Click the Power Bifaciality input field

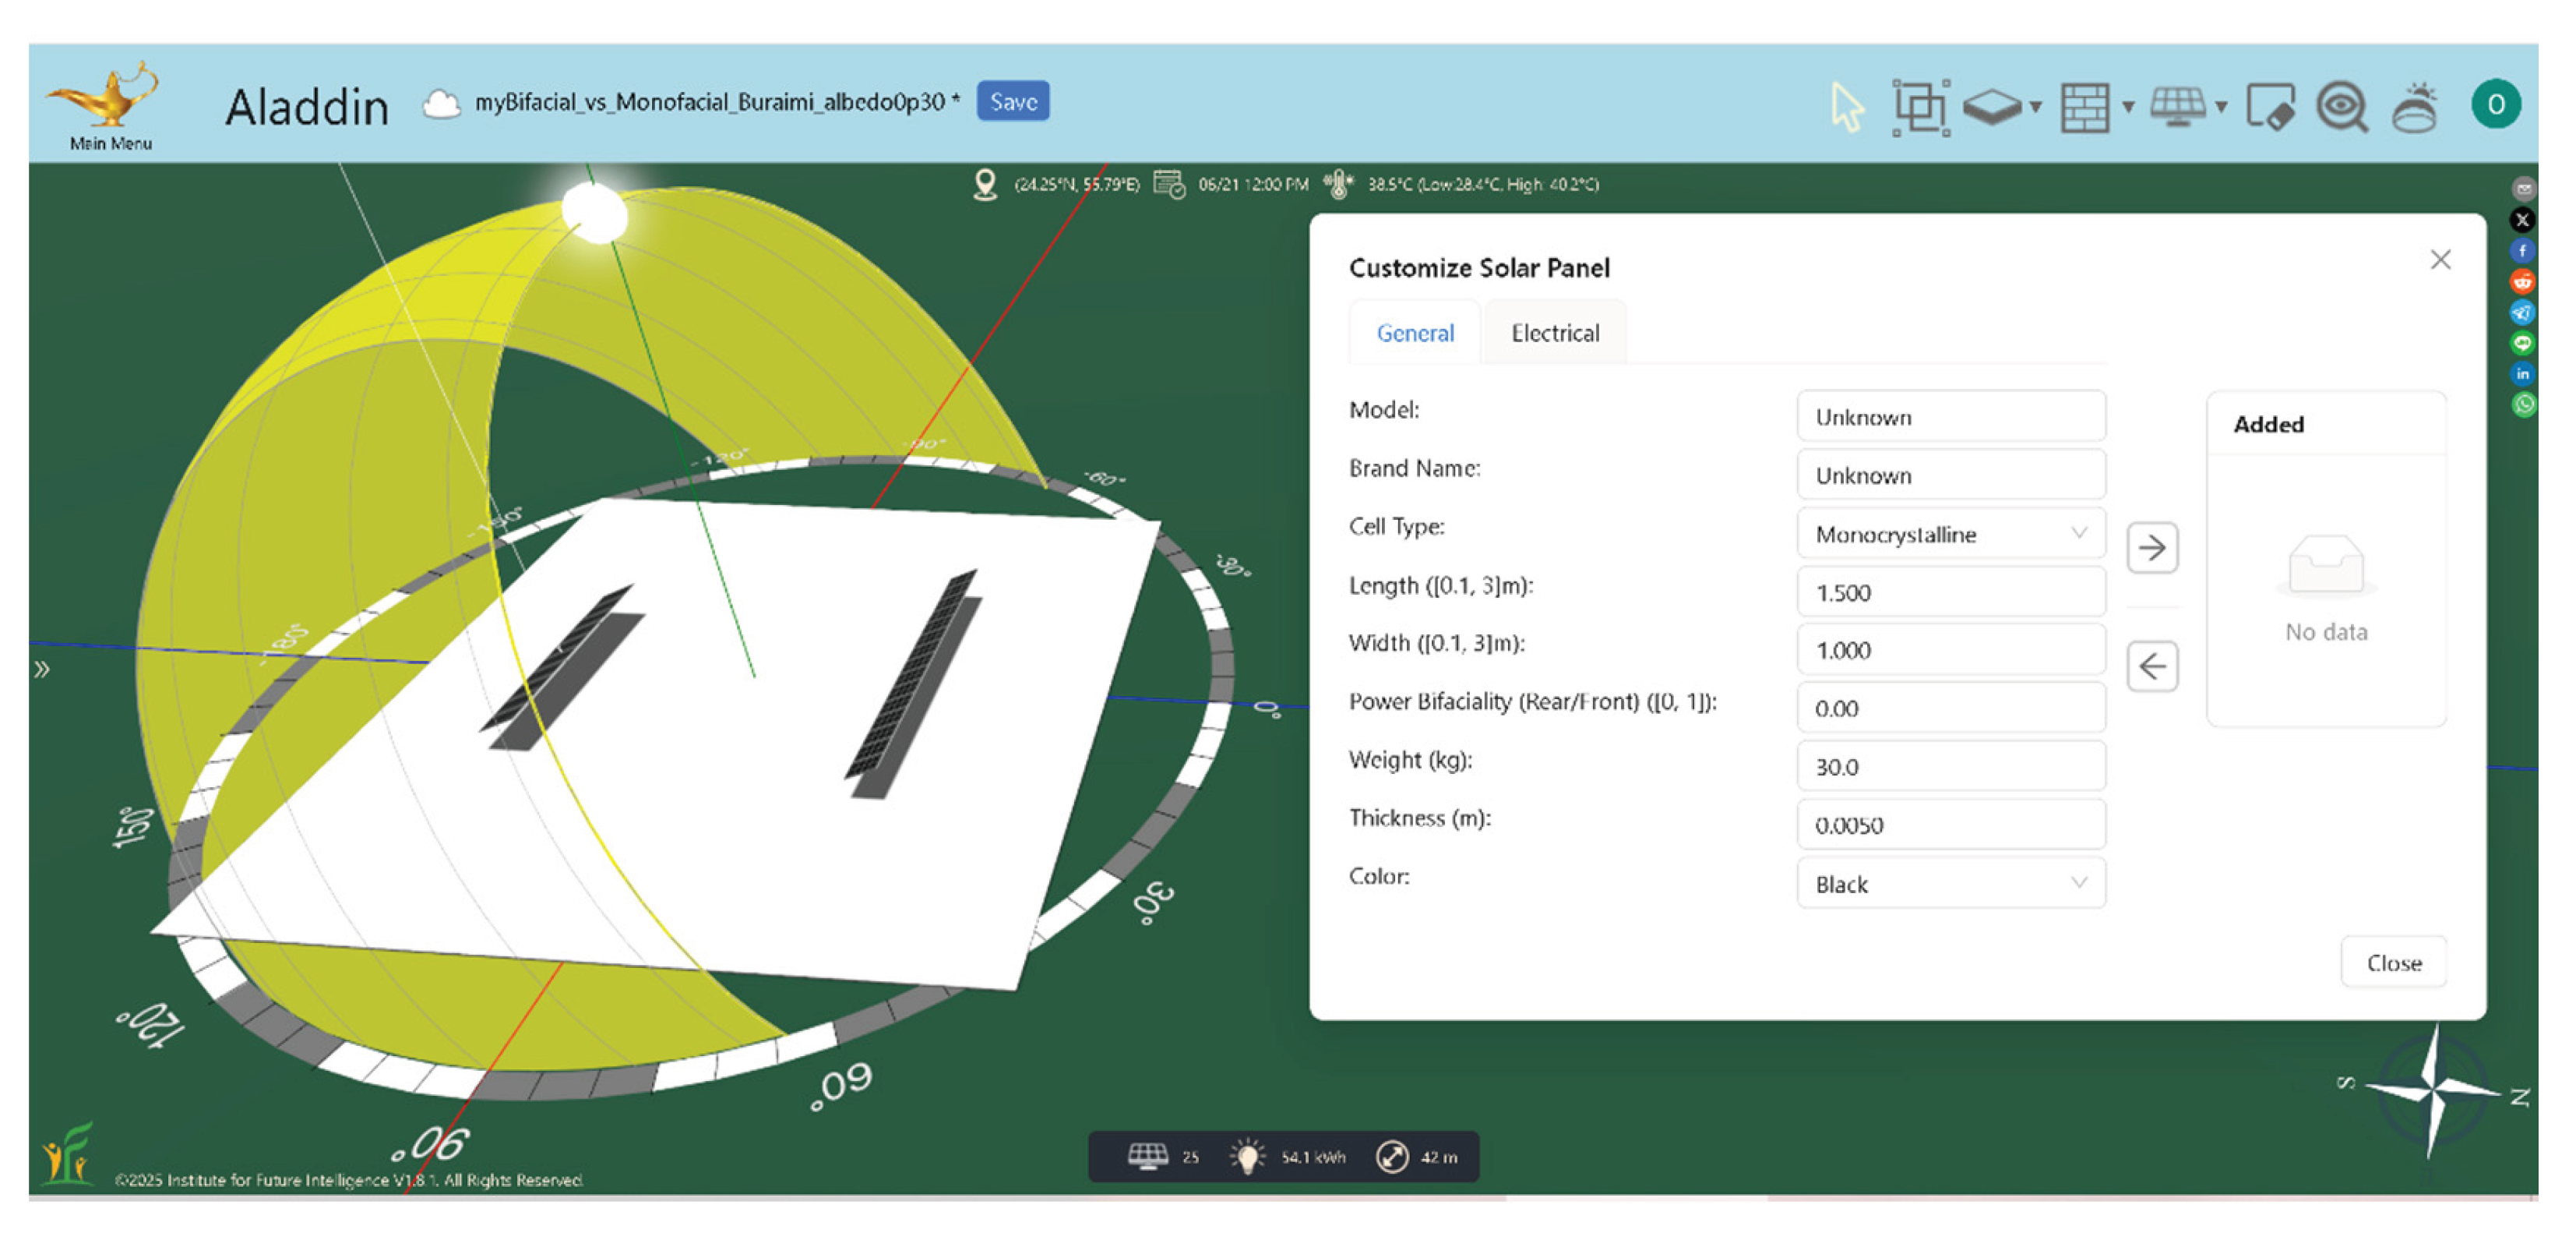point(1950,708)
